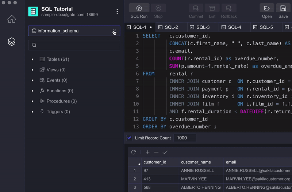Add a row with plus icon
Viewport: 292px width, 192px height.
tap(147, 152)
